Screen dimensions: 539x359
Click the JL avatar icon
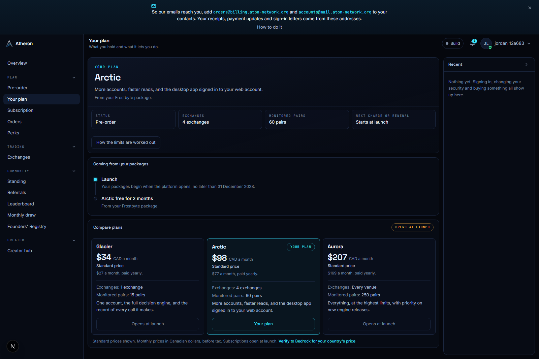click(x=486, y=43)
